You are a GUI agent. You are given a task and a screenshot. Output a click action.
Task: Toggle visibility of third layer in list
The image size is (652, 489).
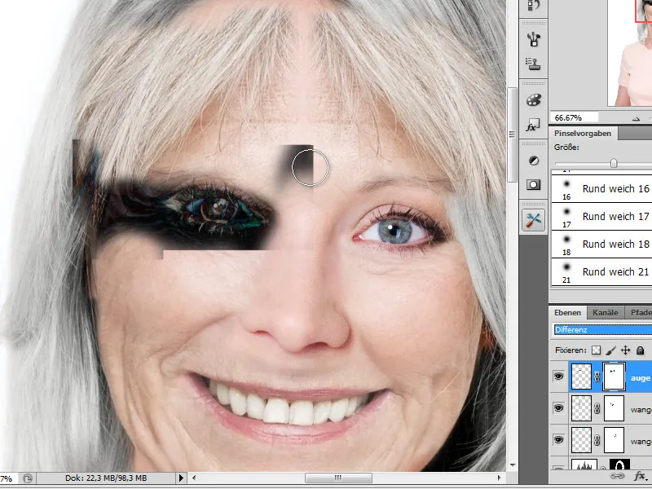(558, 440)
